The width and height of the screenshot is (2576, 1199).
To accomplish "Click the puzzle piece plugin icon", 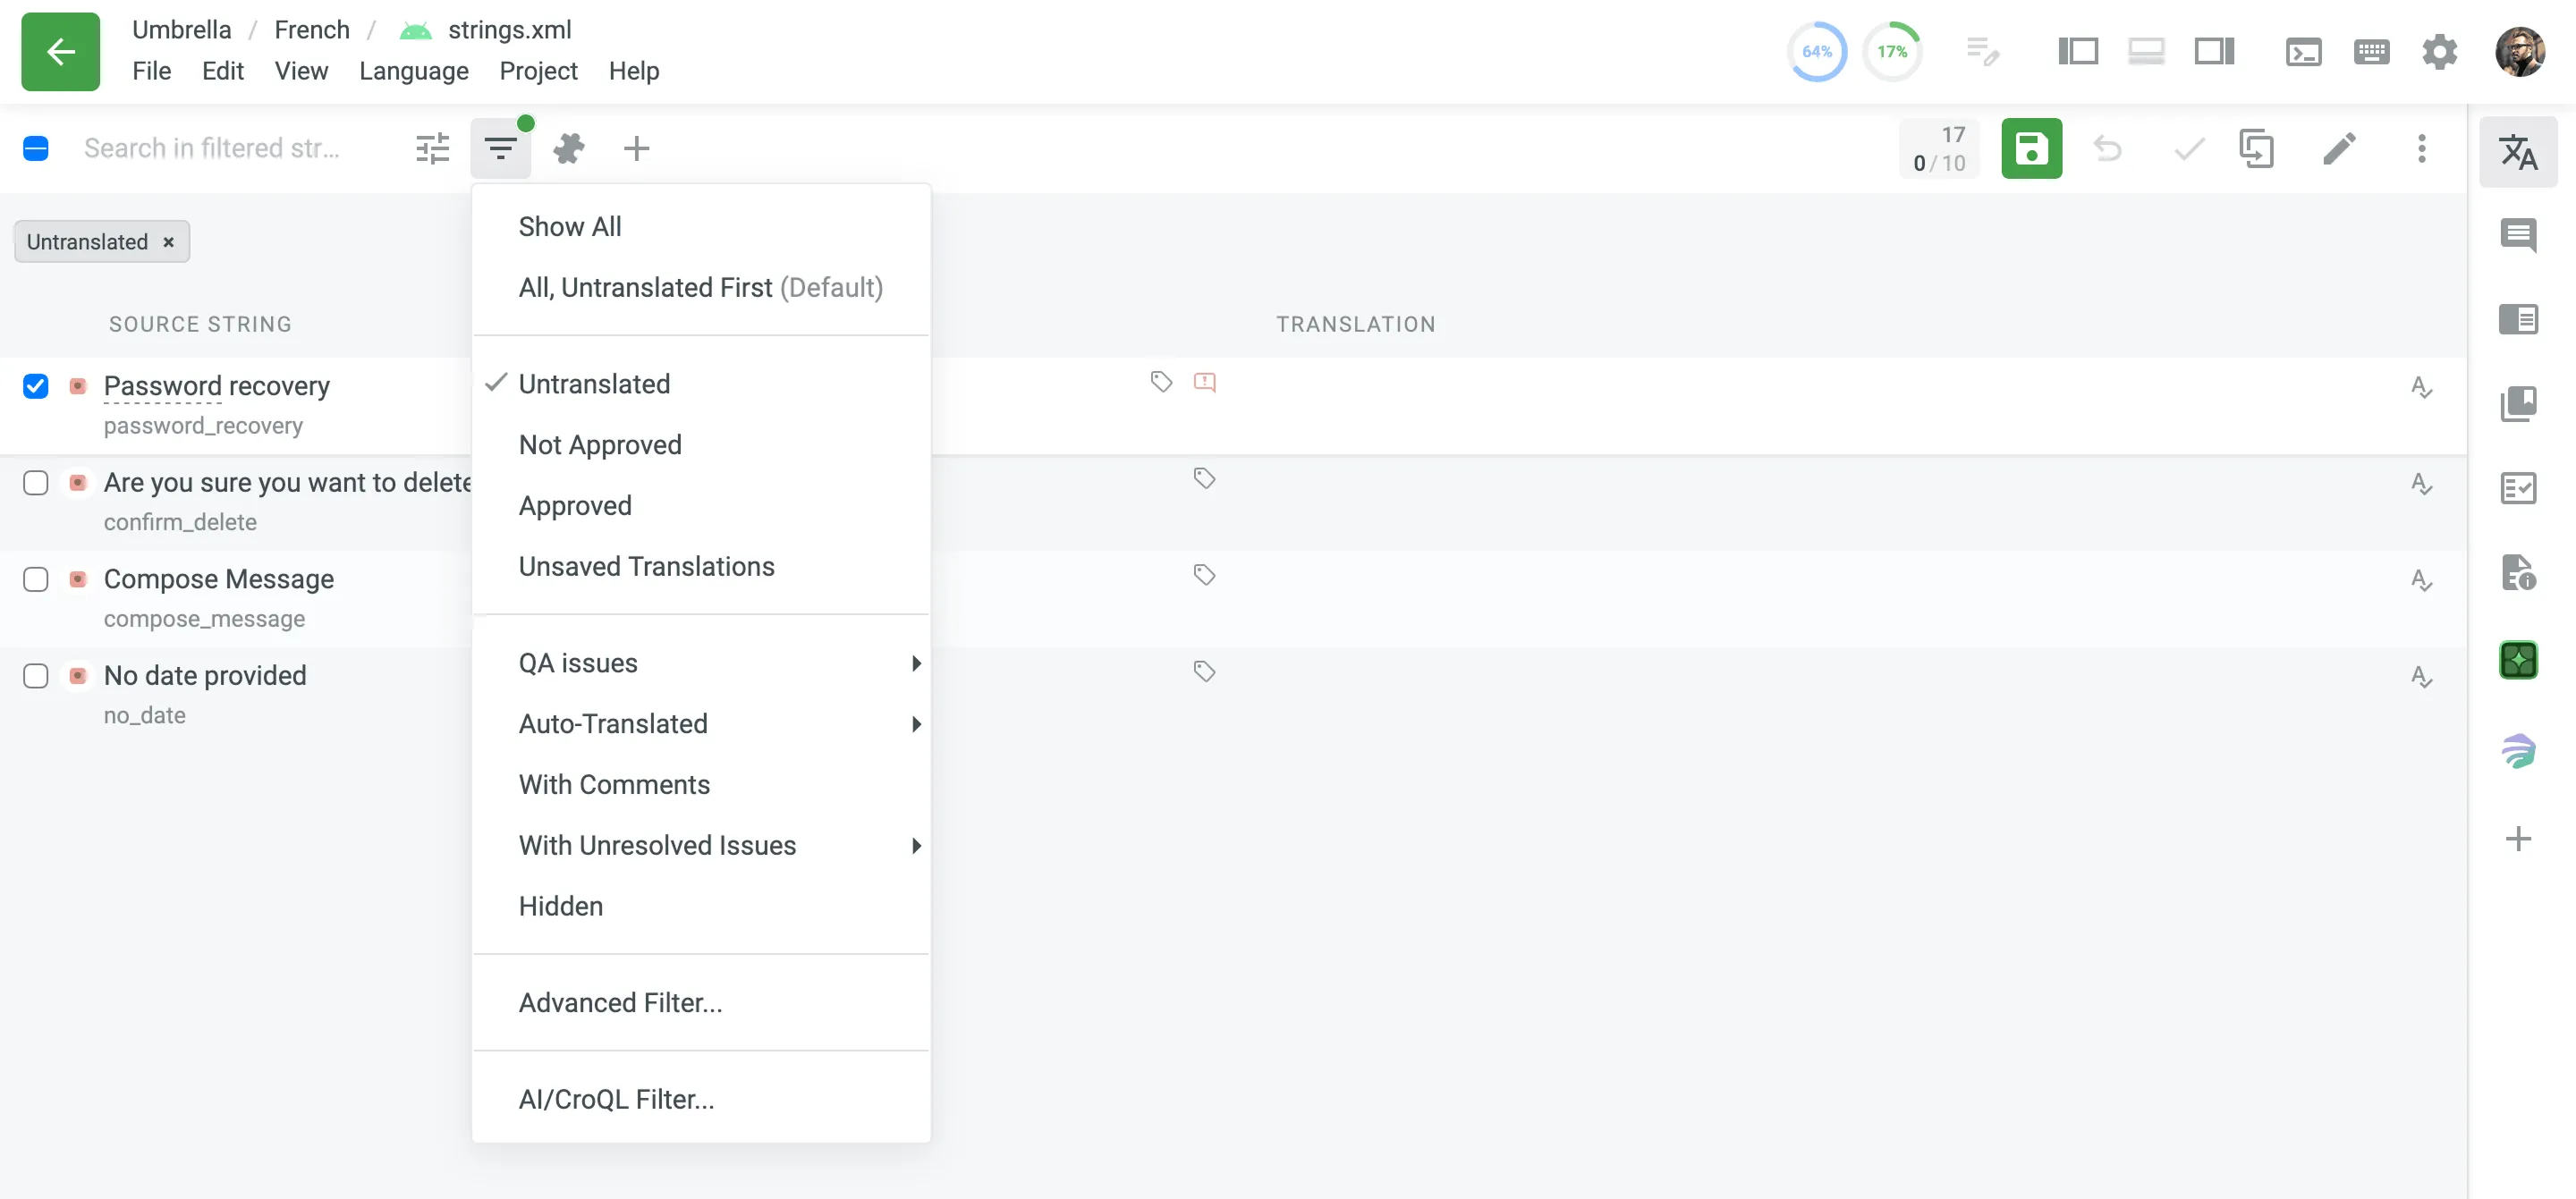I will tap(568, 149).
